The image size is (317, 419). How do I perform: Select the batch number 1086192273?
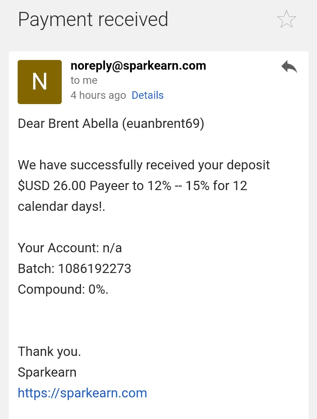pos(94,269)
